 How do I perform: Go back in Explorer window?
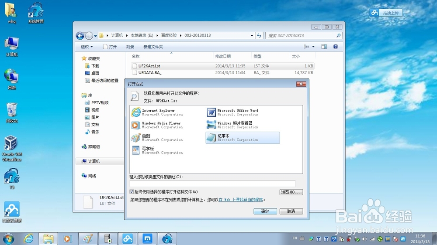coord(80,36)
